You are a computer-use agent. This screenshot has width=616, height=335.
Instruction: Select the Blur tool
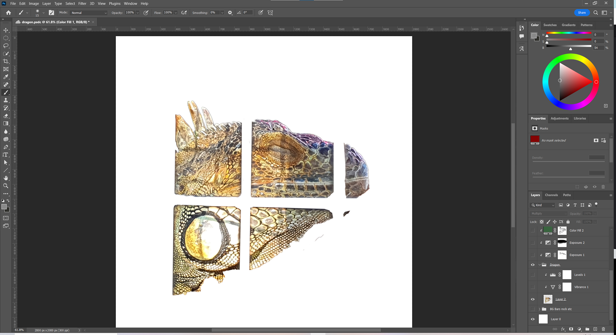point(6,131)
